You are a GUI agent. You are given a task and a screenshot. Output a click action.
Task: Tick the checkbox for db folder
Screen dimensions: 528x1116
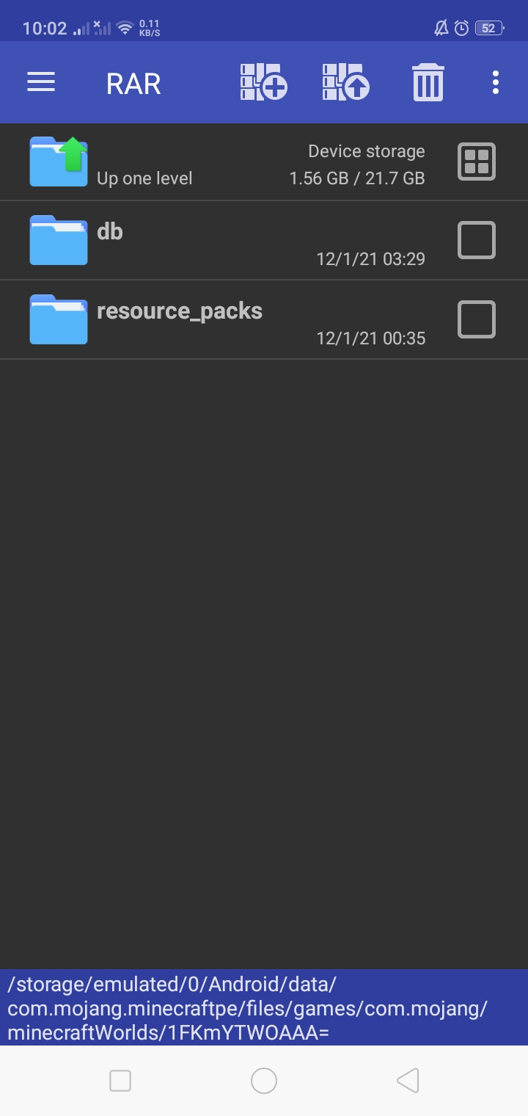point(477,240)
